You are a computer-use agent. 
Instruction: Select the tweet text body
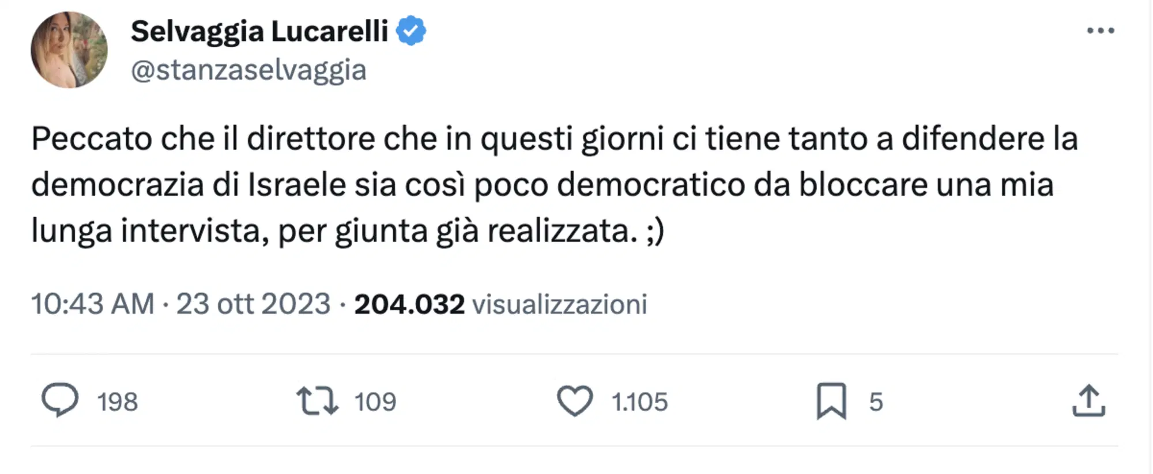(553, 184)
